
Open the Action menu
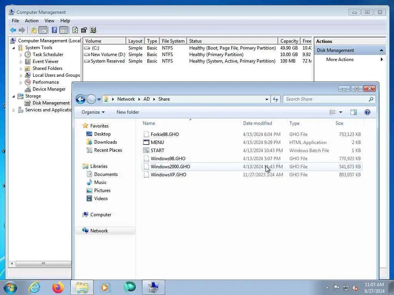(x=32, y=21)
